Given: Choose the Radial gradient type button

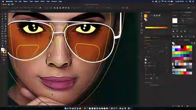Looking at the screenshot, I should tap(157, 16).
